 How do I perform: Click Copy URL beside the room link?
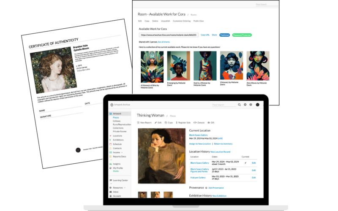[205, 35]
